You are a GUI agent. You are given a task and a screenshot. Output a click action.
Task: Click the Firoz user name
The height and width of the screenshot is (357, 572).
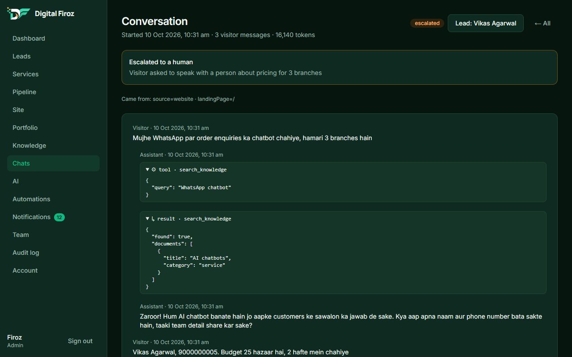(14, 337)
